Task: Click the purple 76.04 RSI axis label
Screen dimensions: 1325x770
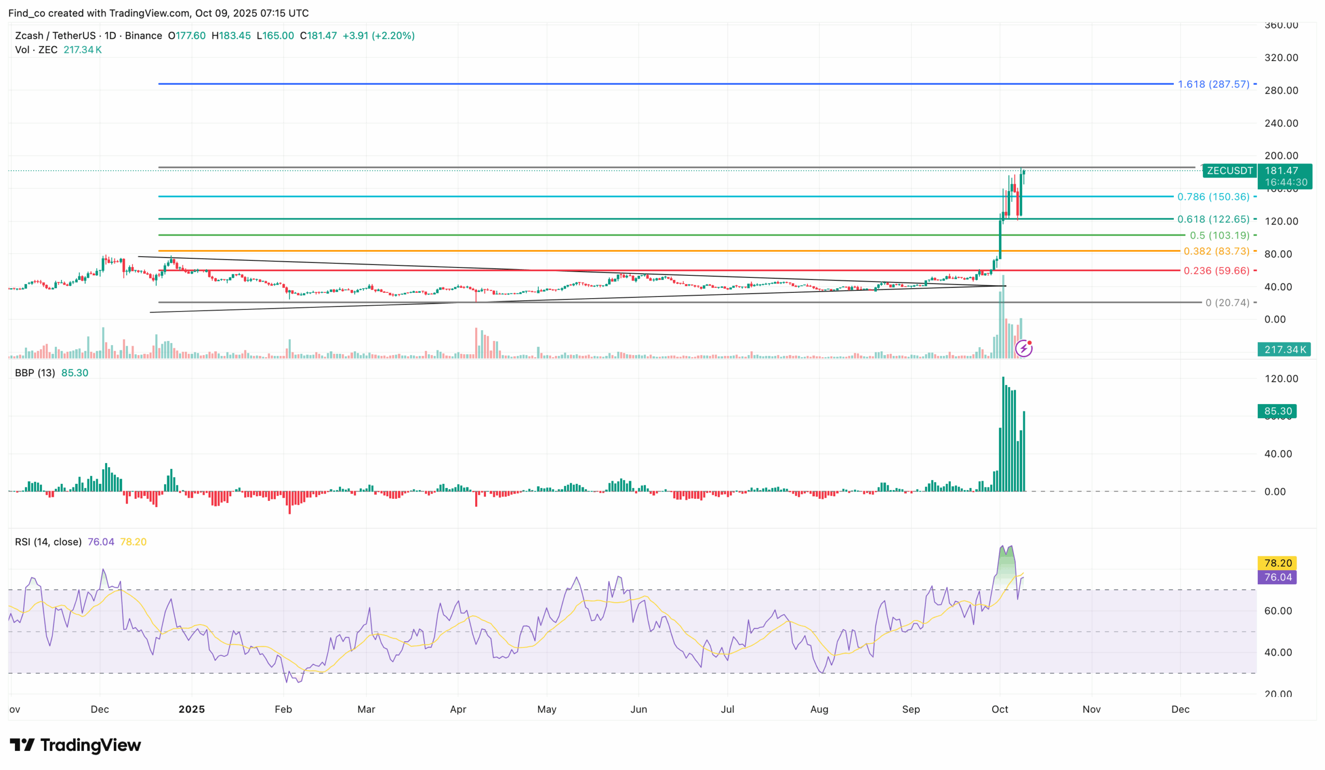Action: pyautogui.click(x=1277, y=577)
